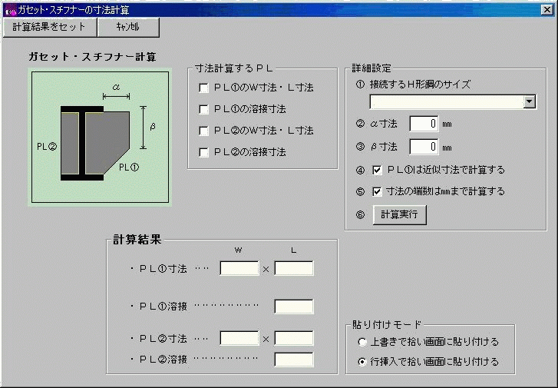
Task: Click the 貼り付けモード group title
Action: 387,324
